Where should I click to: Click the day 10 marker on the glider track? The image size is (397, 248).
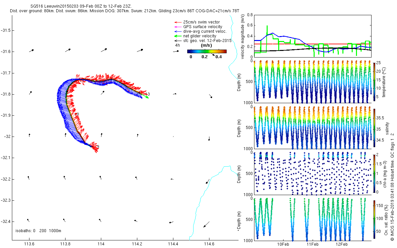(77, 114)
